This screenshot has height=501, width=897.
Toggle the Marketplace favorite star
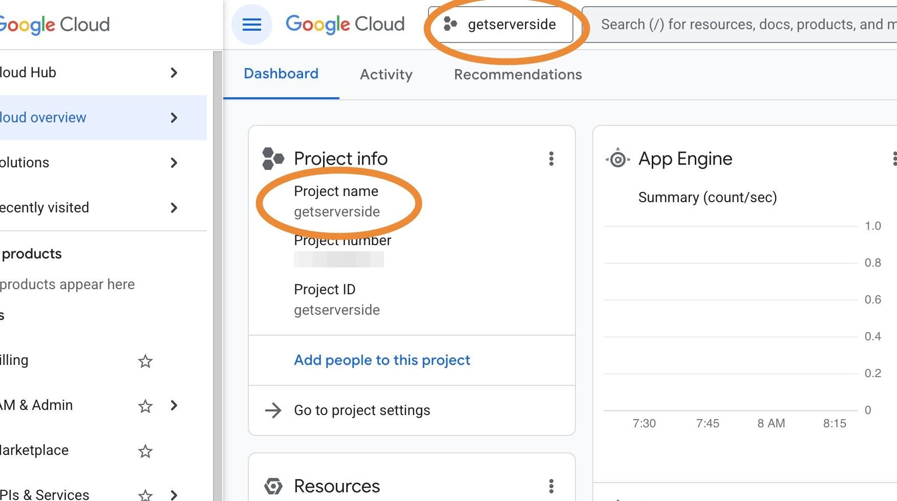[145, 451]
